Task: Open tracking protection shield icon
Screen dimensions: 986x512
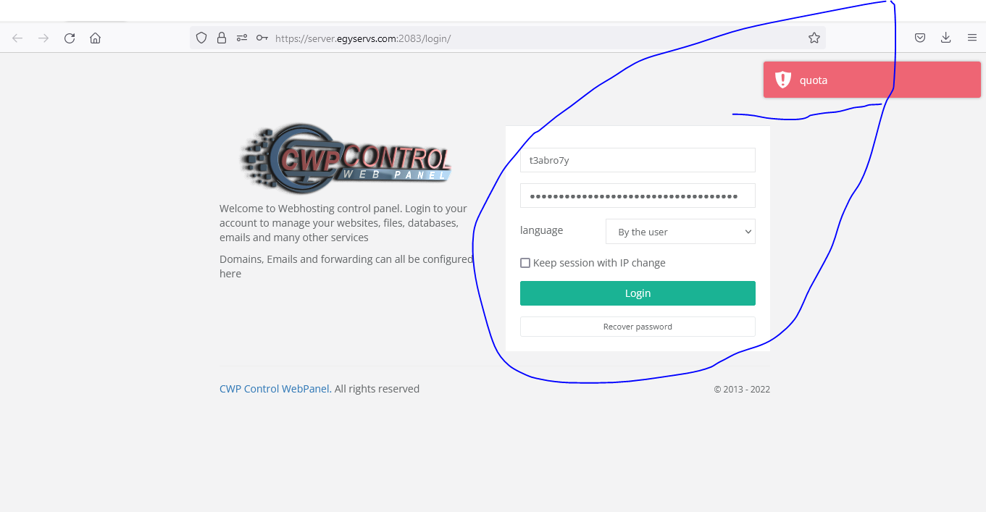Action: click(x=202, y=38)
